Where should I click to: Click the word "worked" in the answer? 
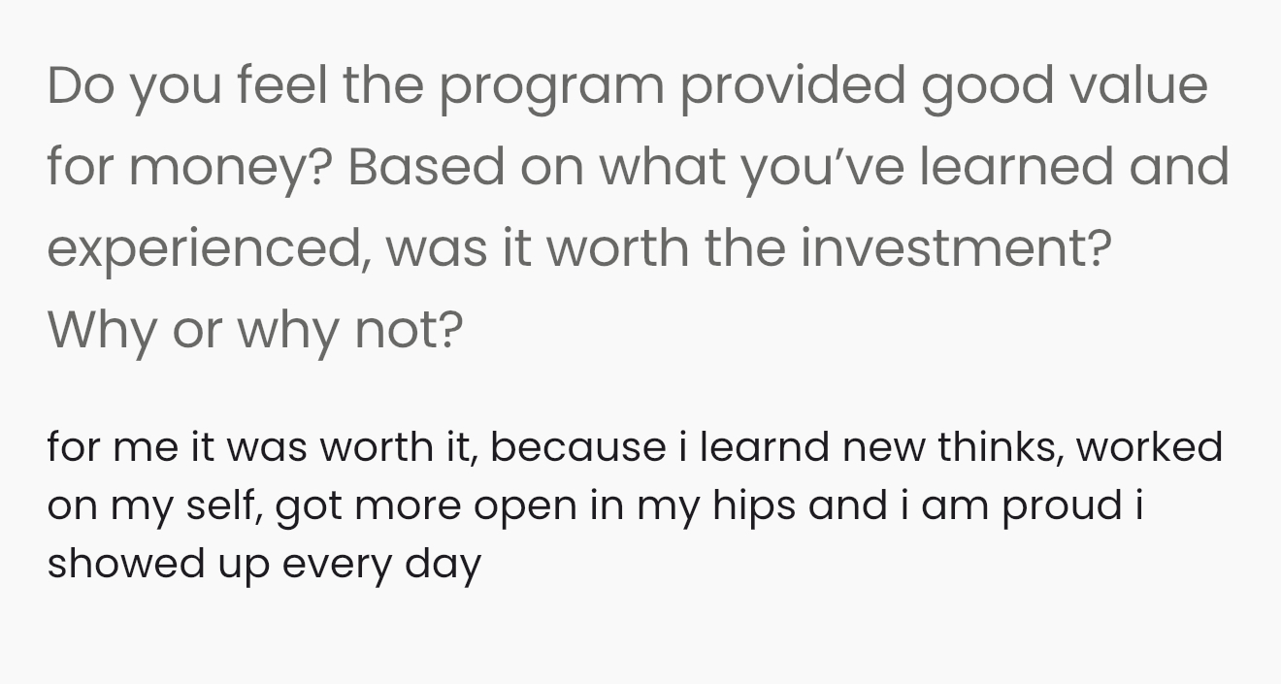1149,447
